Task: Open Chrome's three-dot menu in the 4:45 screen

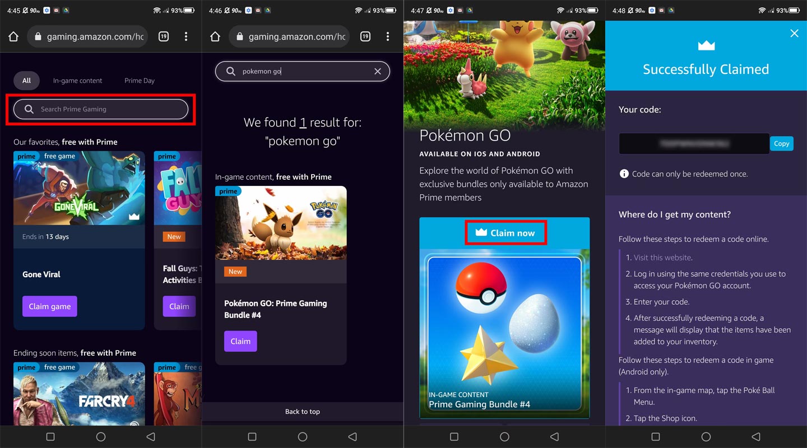Action: (186, 36)
